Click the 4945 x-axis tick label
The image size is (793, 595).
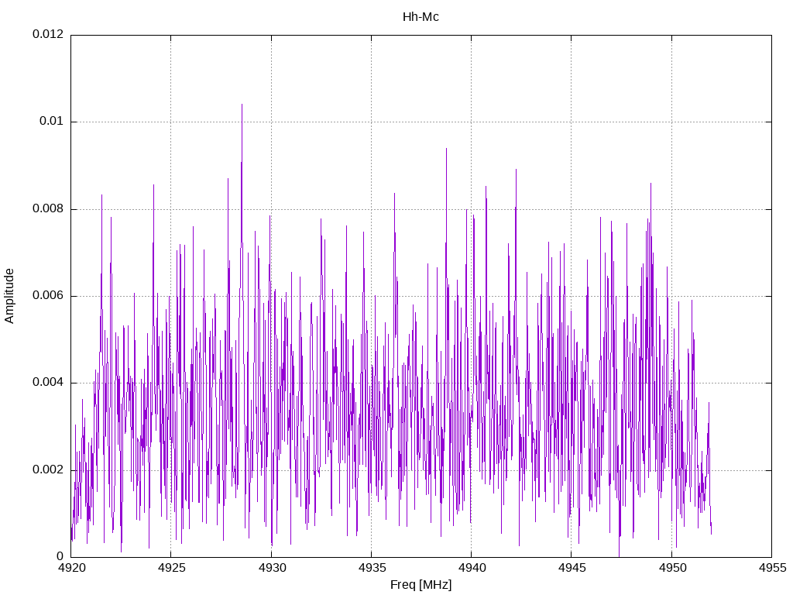[x=572, y=568]
